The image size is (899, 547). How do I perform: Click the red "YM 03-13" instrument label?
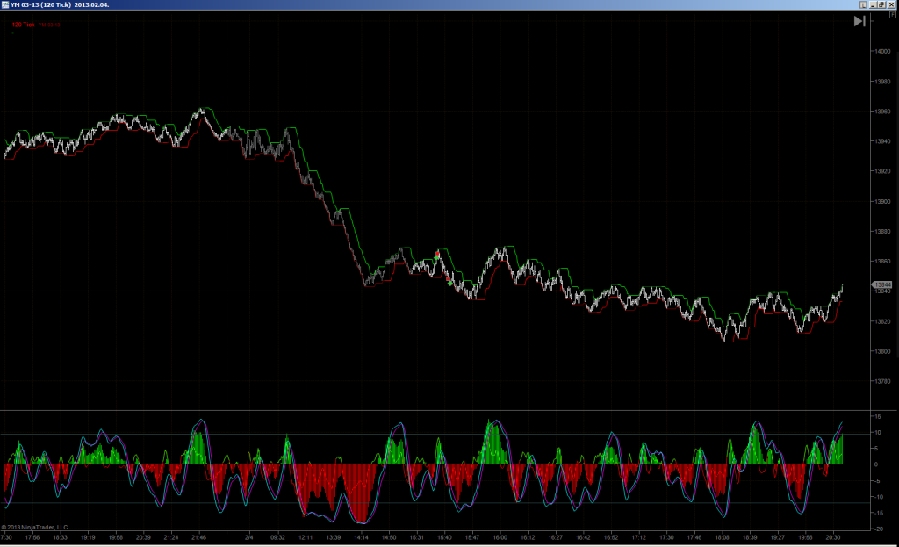pyautogui.click(x=49, y=25)
